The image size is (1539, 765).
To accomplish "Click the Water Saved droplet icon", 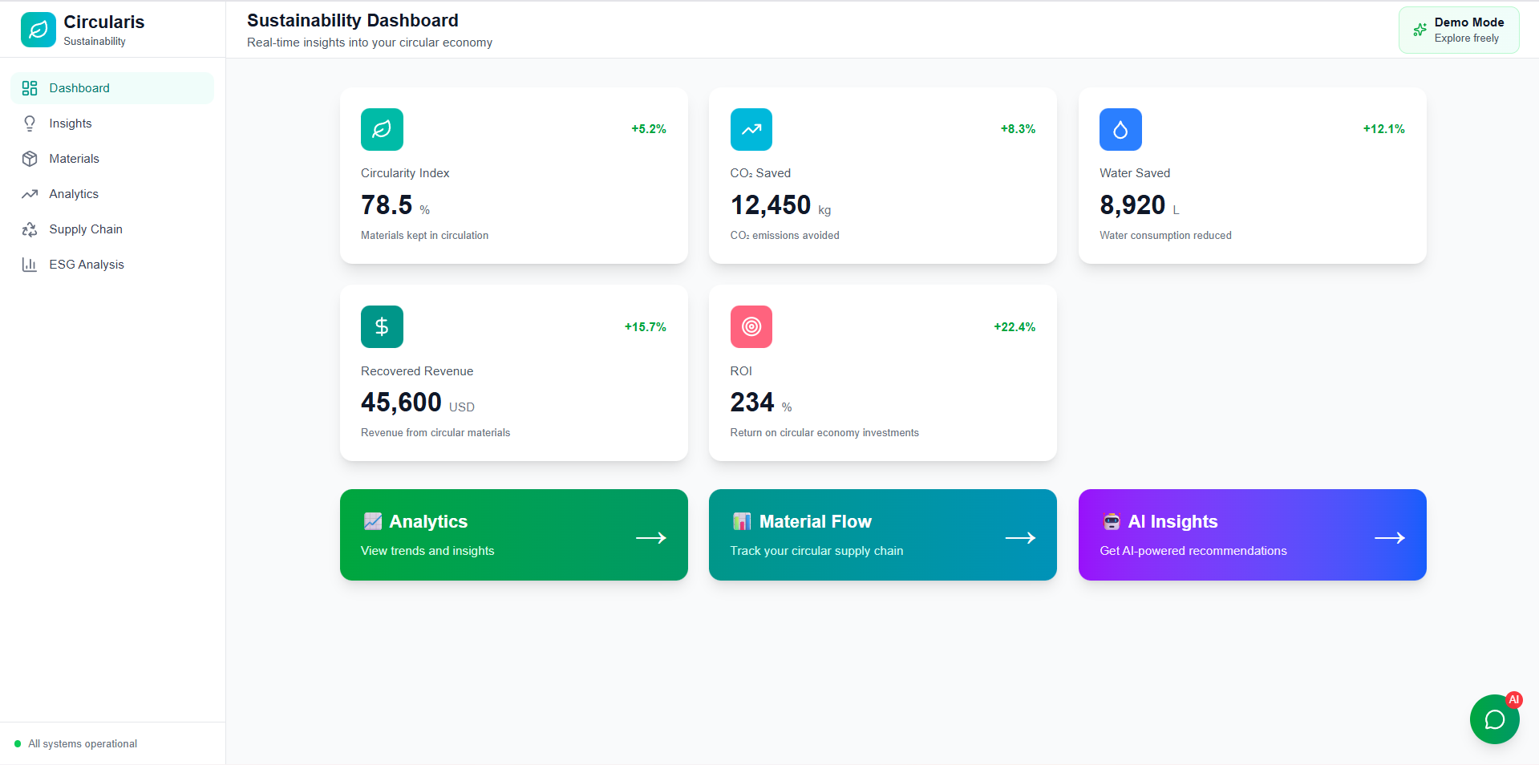I will 1120,129.
